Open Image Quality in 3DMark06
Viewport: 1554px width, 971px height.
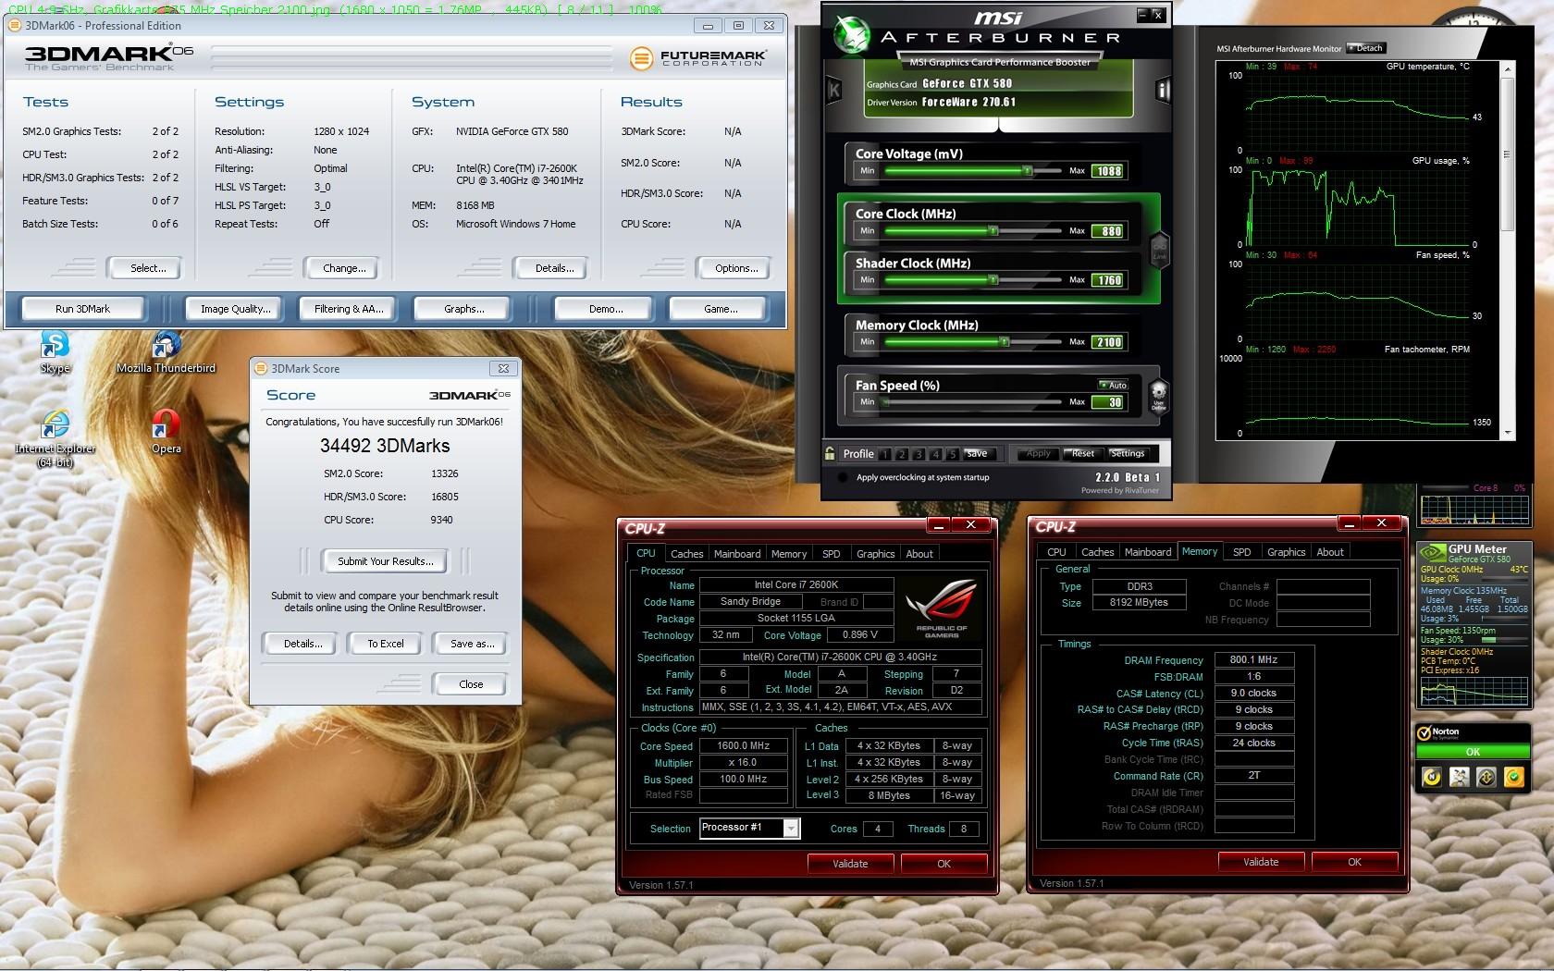pyautogui.click(x=236, y=309)
